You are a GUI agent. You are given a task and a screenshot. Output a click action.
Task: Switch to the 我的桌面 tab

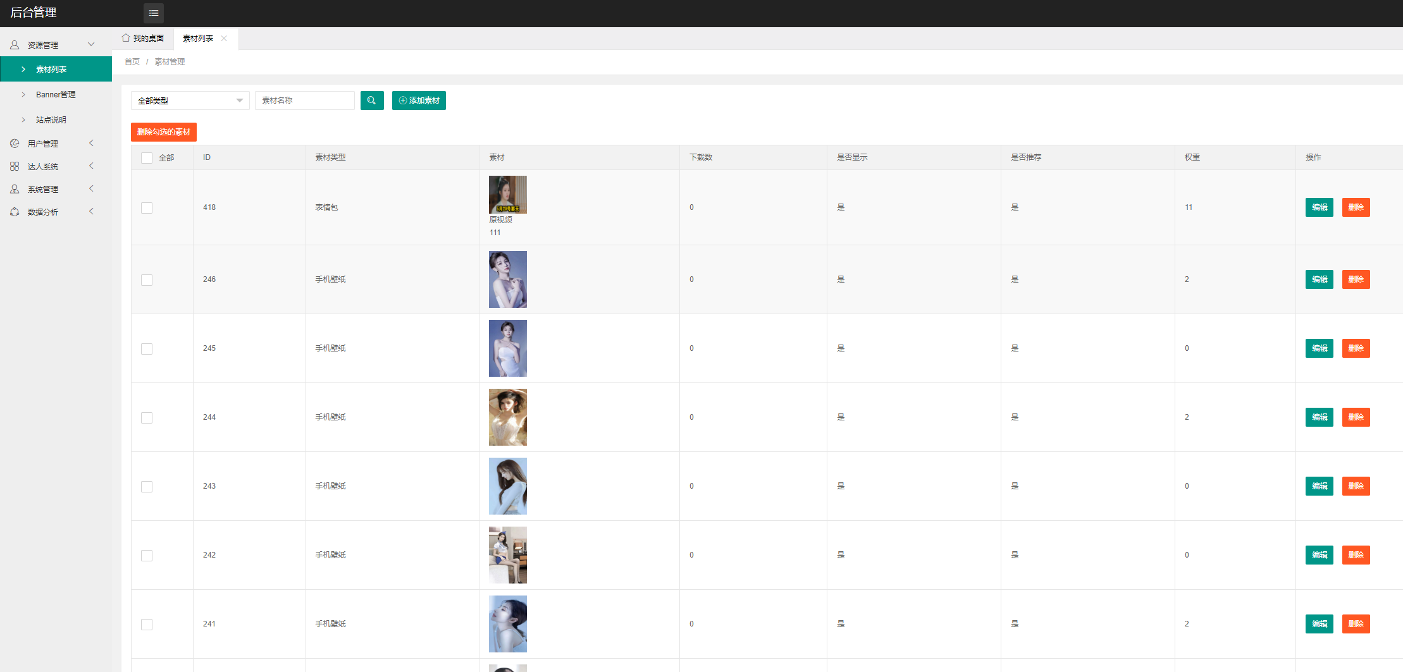click(x=143, y=39)
